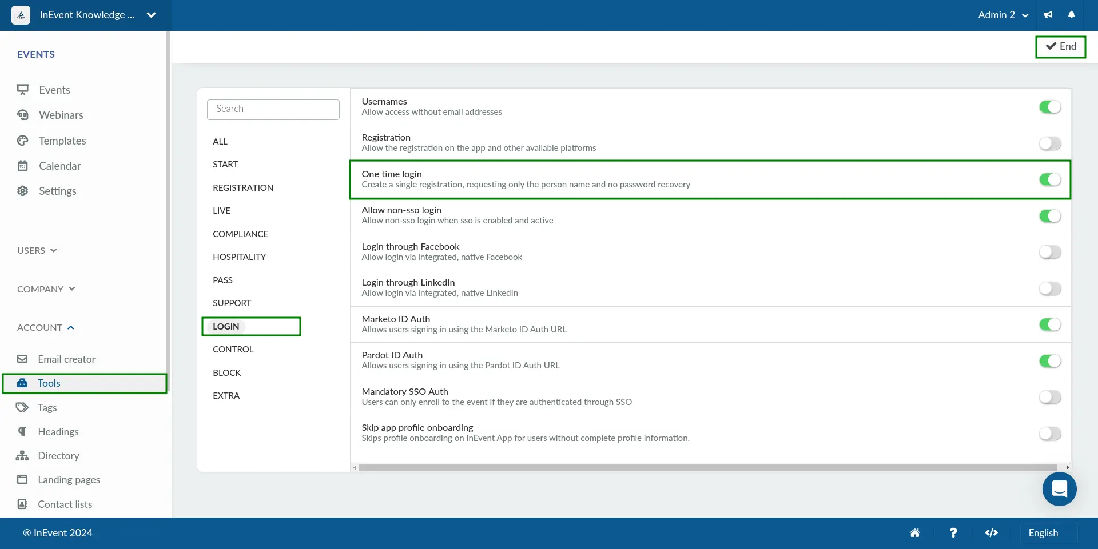Open the Templates page link
Viewport: 1098px width, 549px height.
click(x=62, y=141)
